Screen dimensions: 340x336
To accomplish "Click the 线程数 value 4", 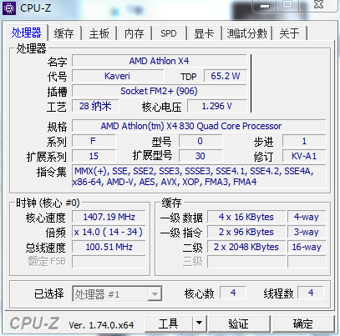I will click(x=311, y=293).
